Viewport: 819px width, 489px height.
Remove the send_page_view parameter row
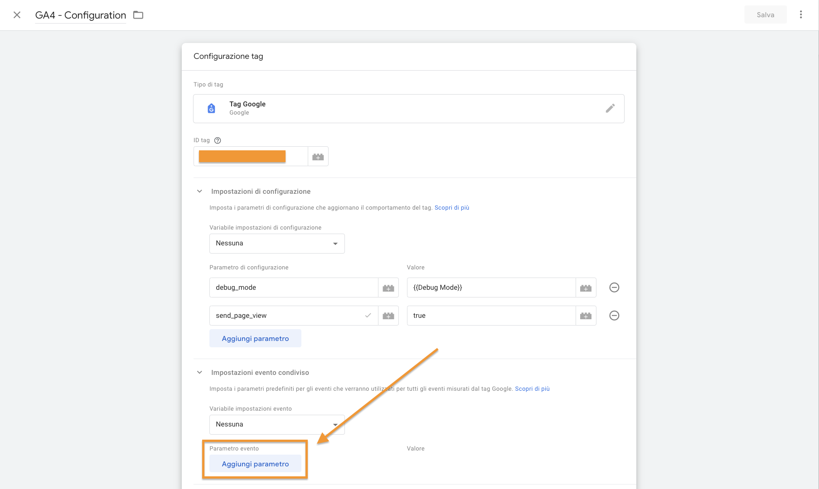click(x=614, y=316)
